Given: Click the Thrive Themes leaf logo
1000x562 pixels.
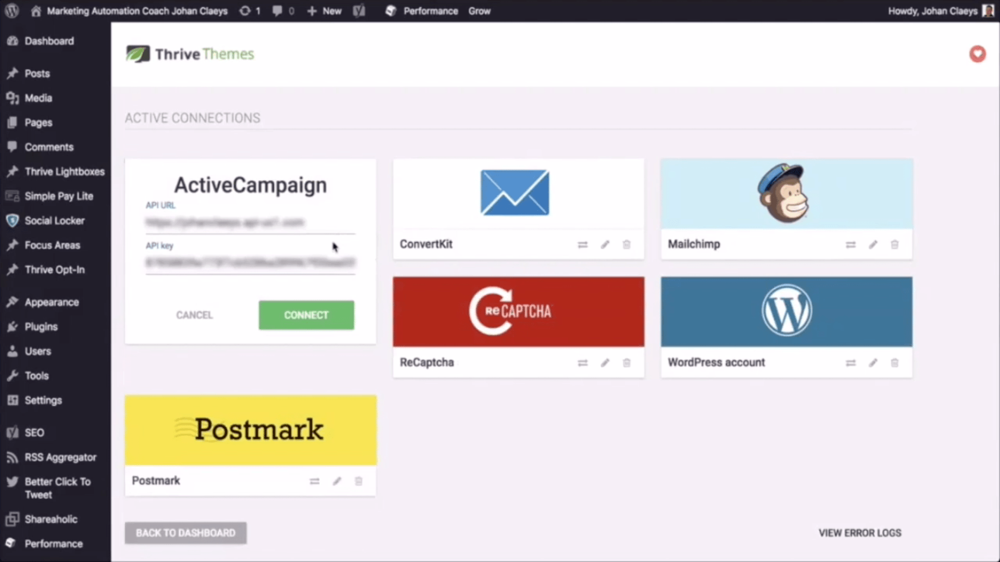Looking at the screenshot, I should click(x=138, y=54).
